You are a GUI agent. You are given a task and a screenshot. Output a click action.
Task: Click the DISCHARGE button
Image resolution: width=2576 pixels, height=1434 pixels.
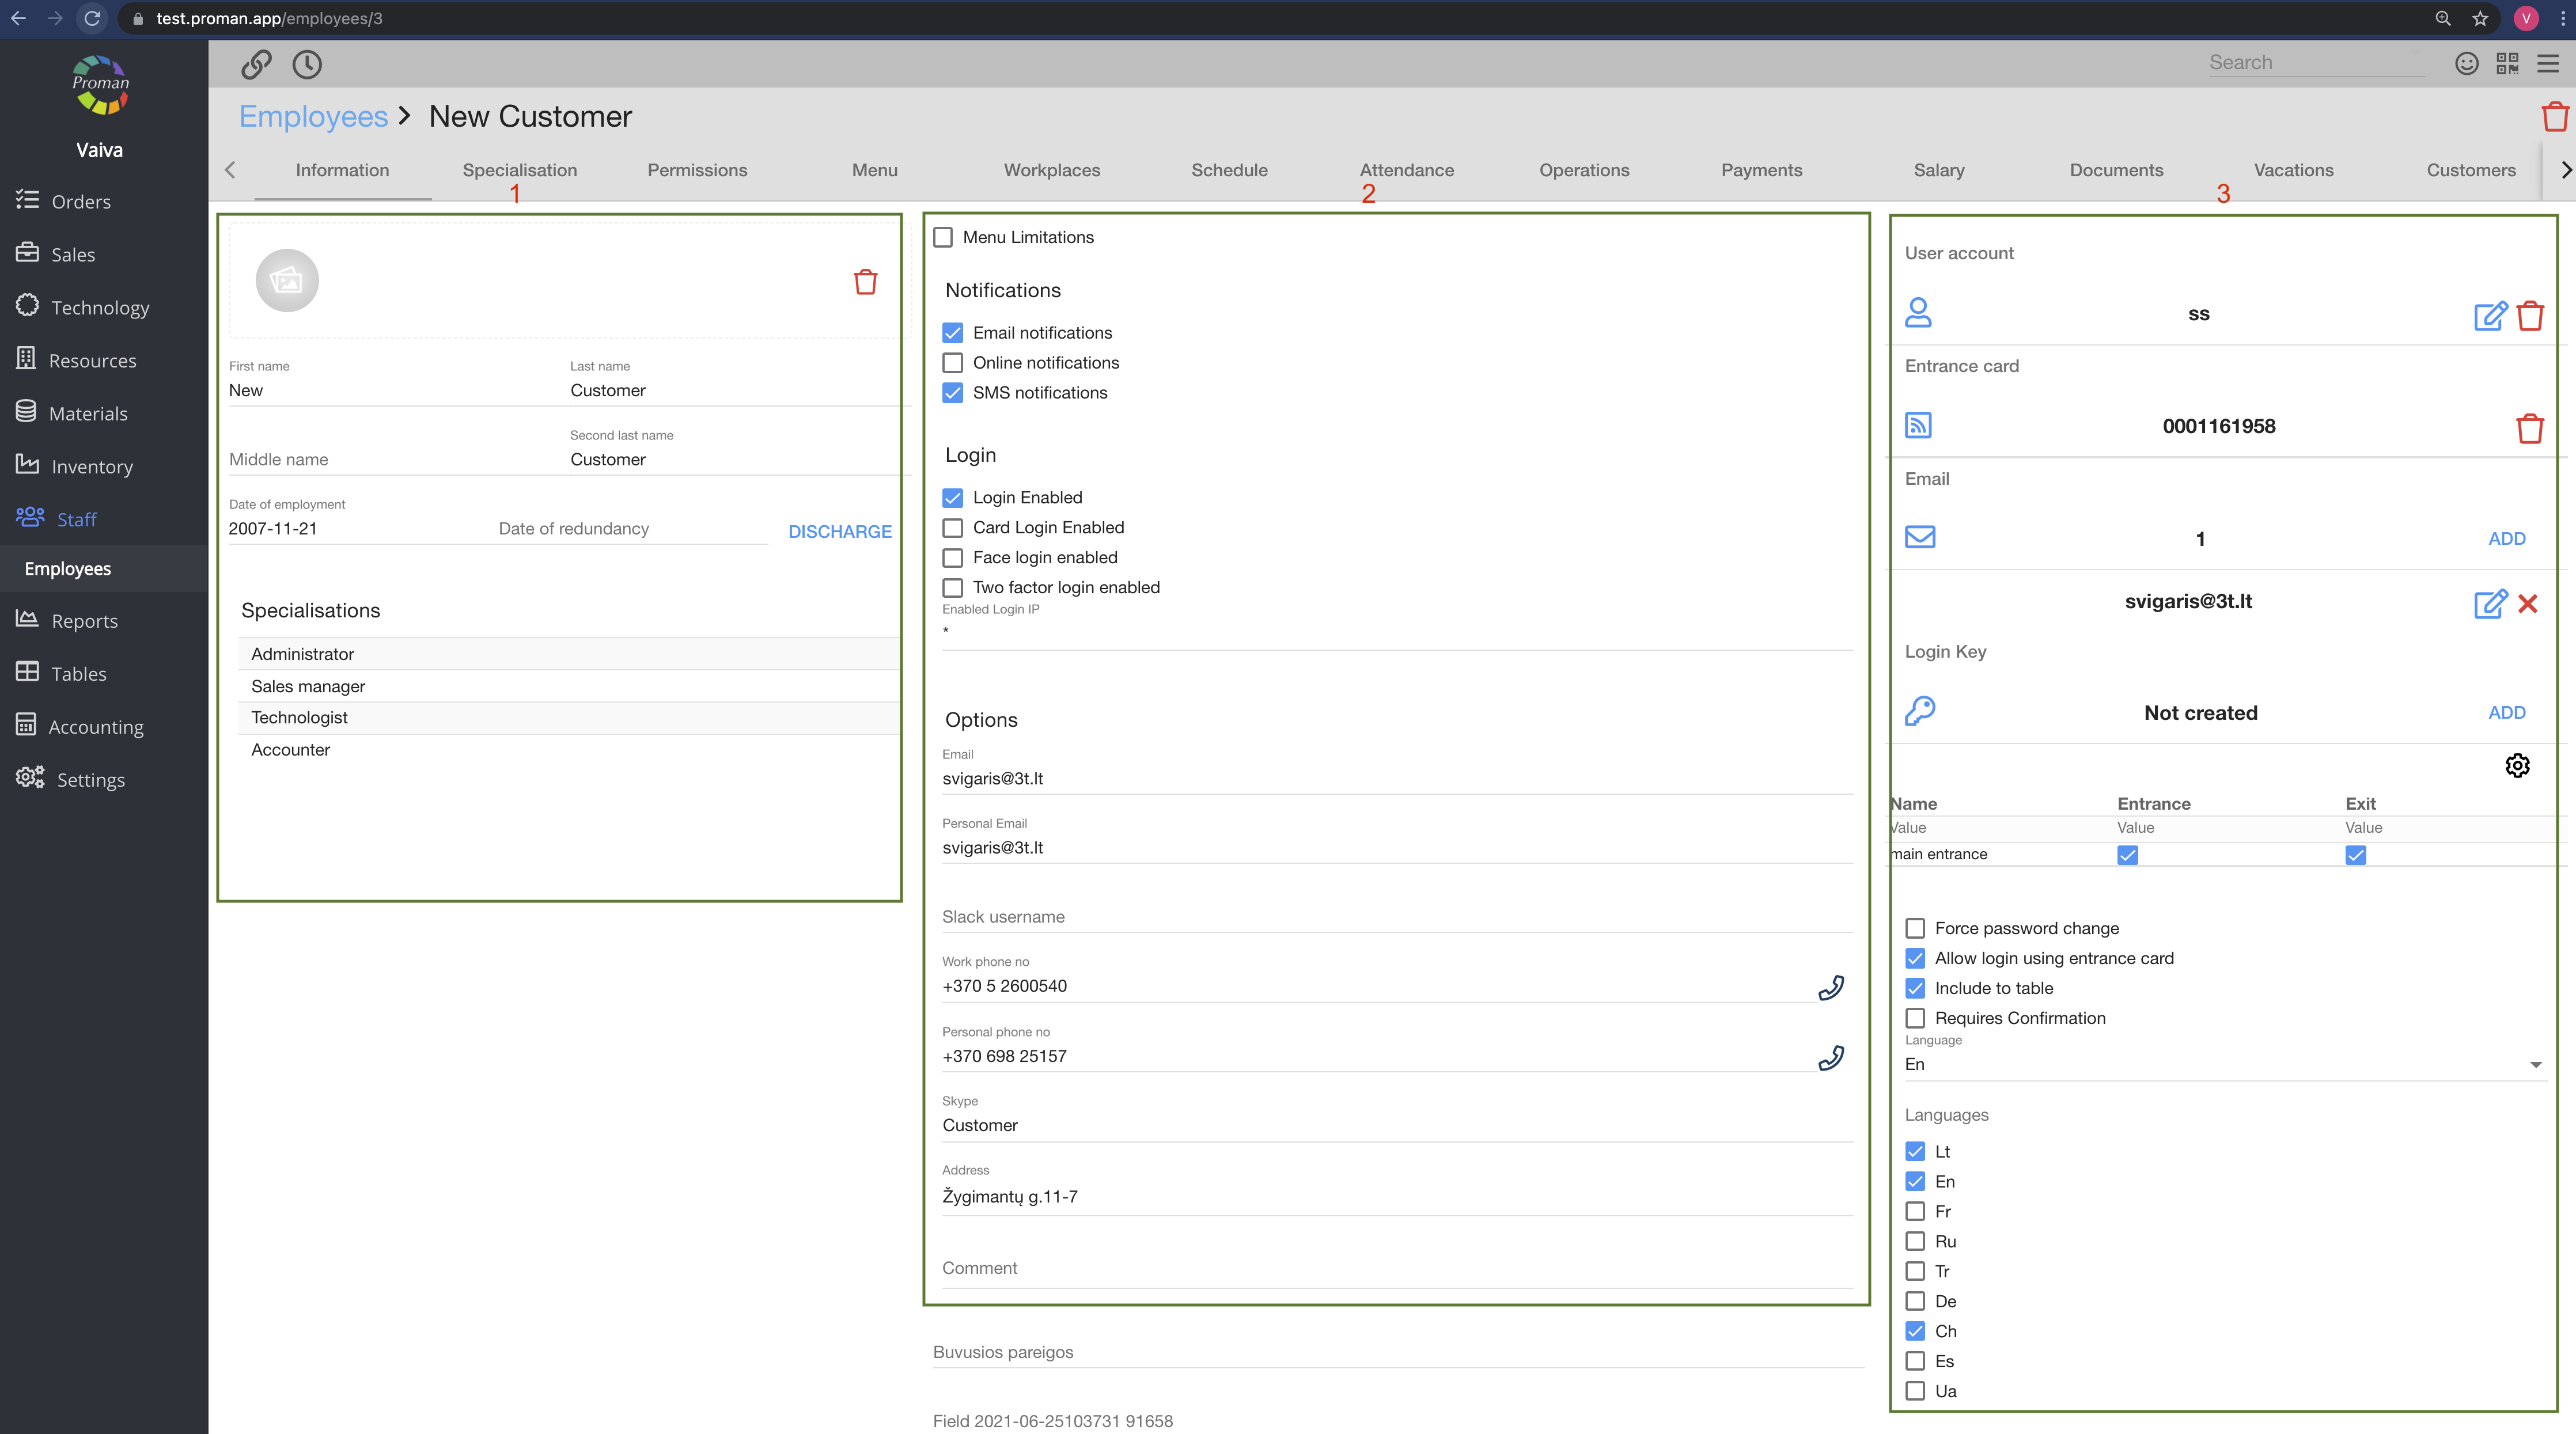pos(839,531)
